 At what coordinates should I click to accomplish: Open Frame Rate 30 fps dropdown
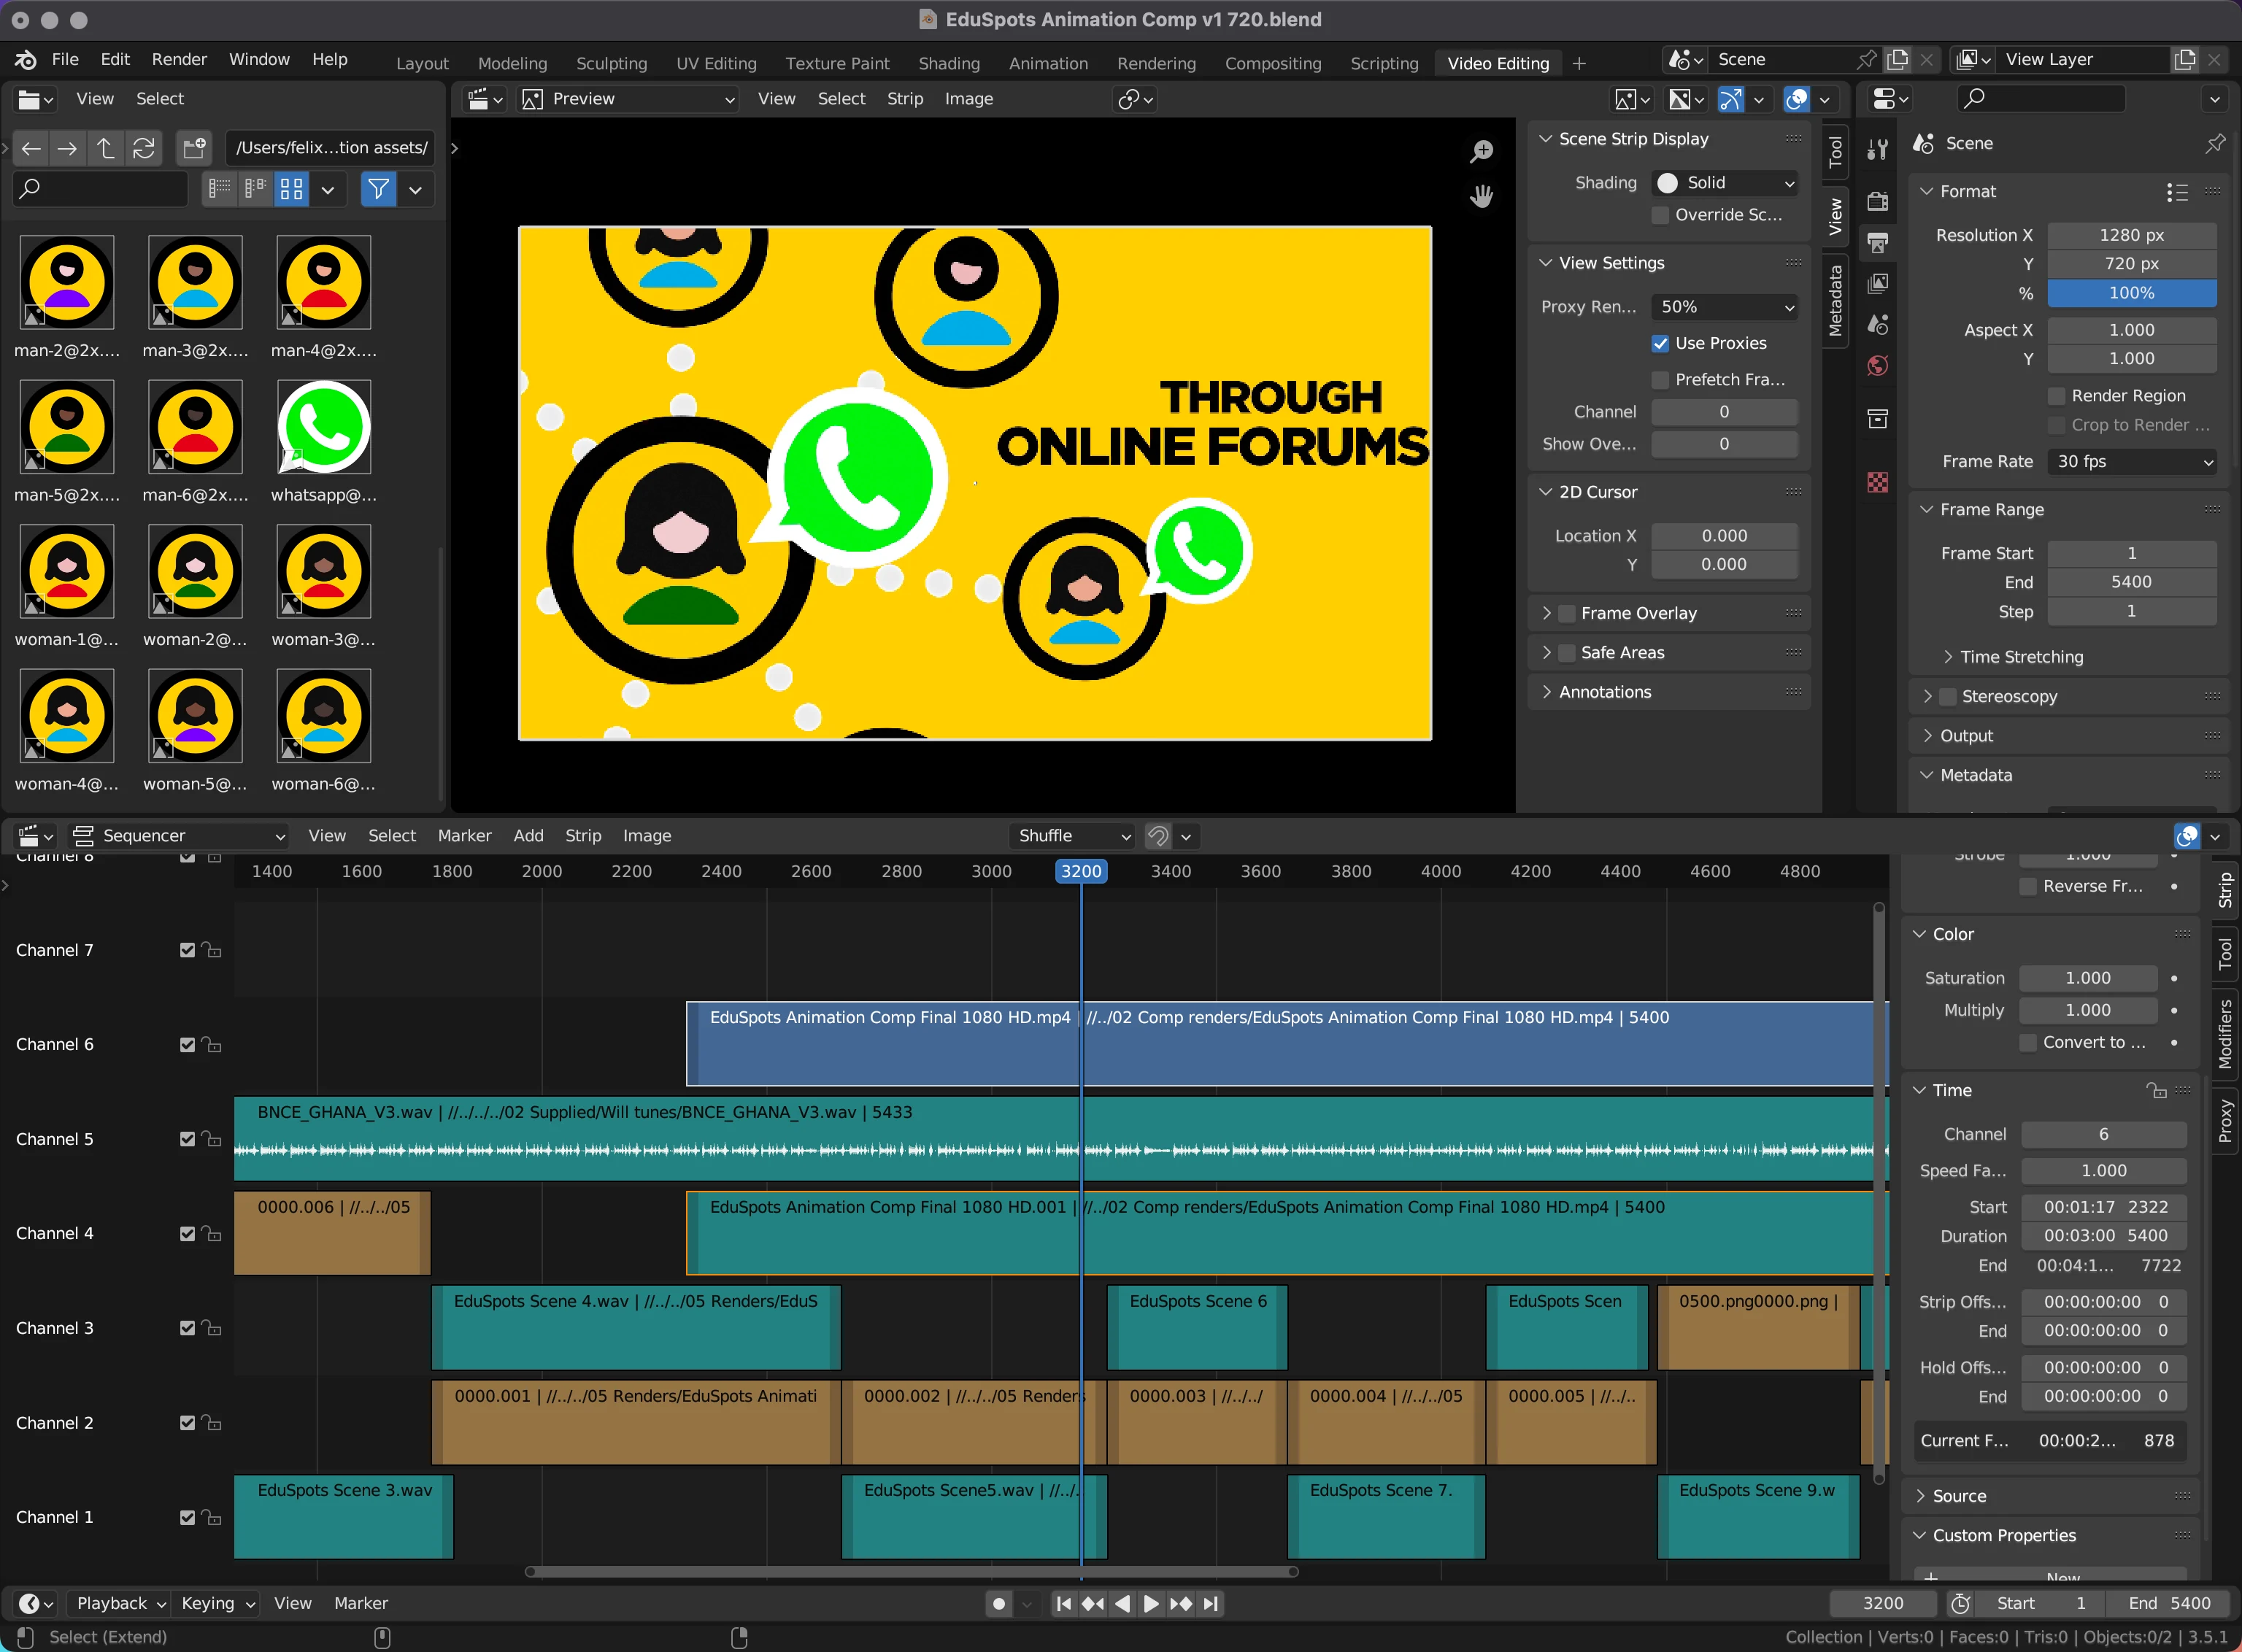click(x=2132, y=462)
